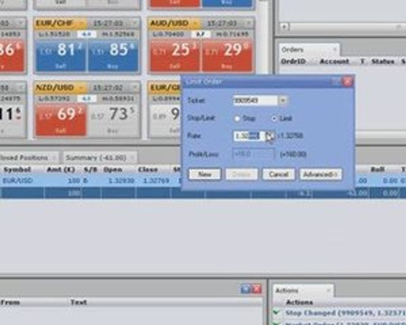Click Open price 1.32830 in EUR/USD row

[x=121, y=181]
